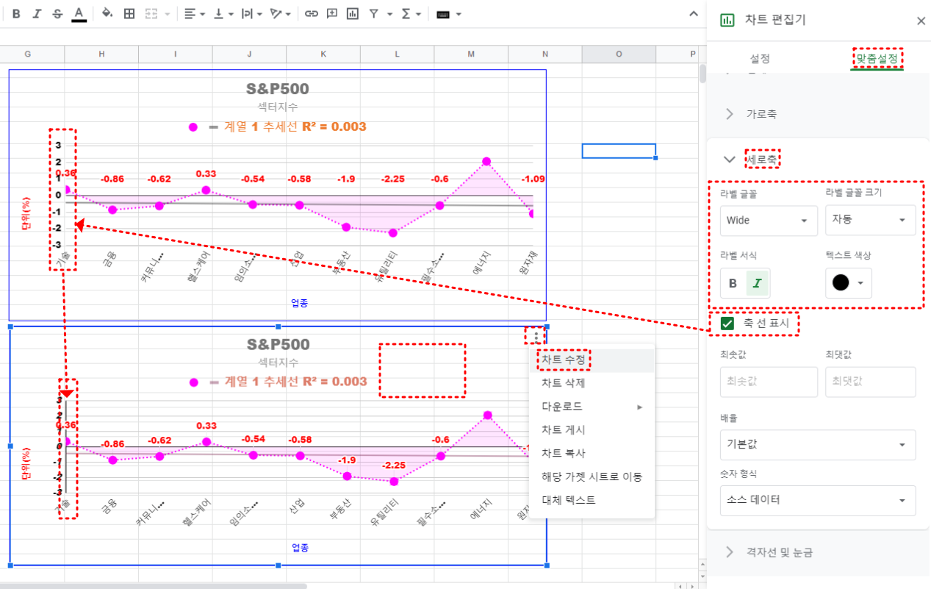Open text rotation options
Image resolution: width=931 pixels, height=589 pixels.
pyautogui.click(x=281, y=13)
